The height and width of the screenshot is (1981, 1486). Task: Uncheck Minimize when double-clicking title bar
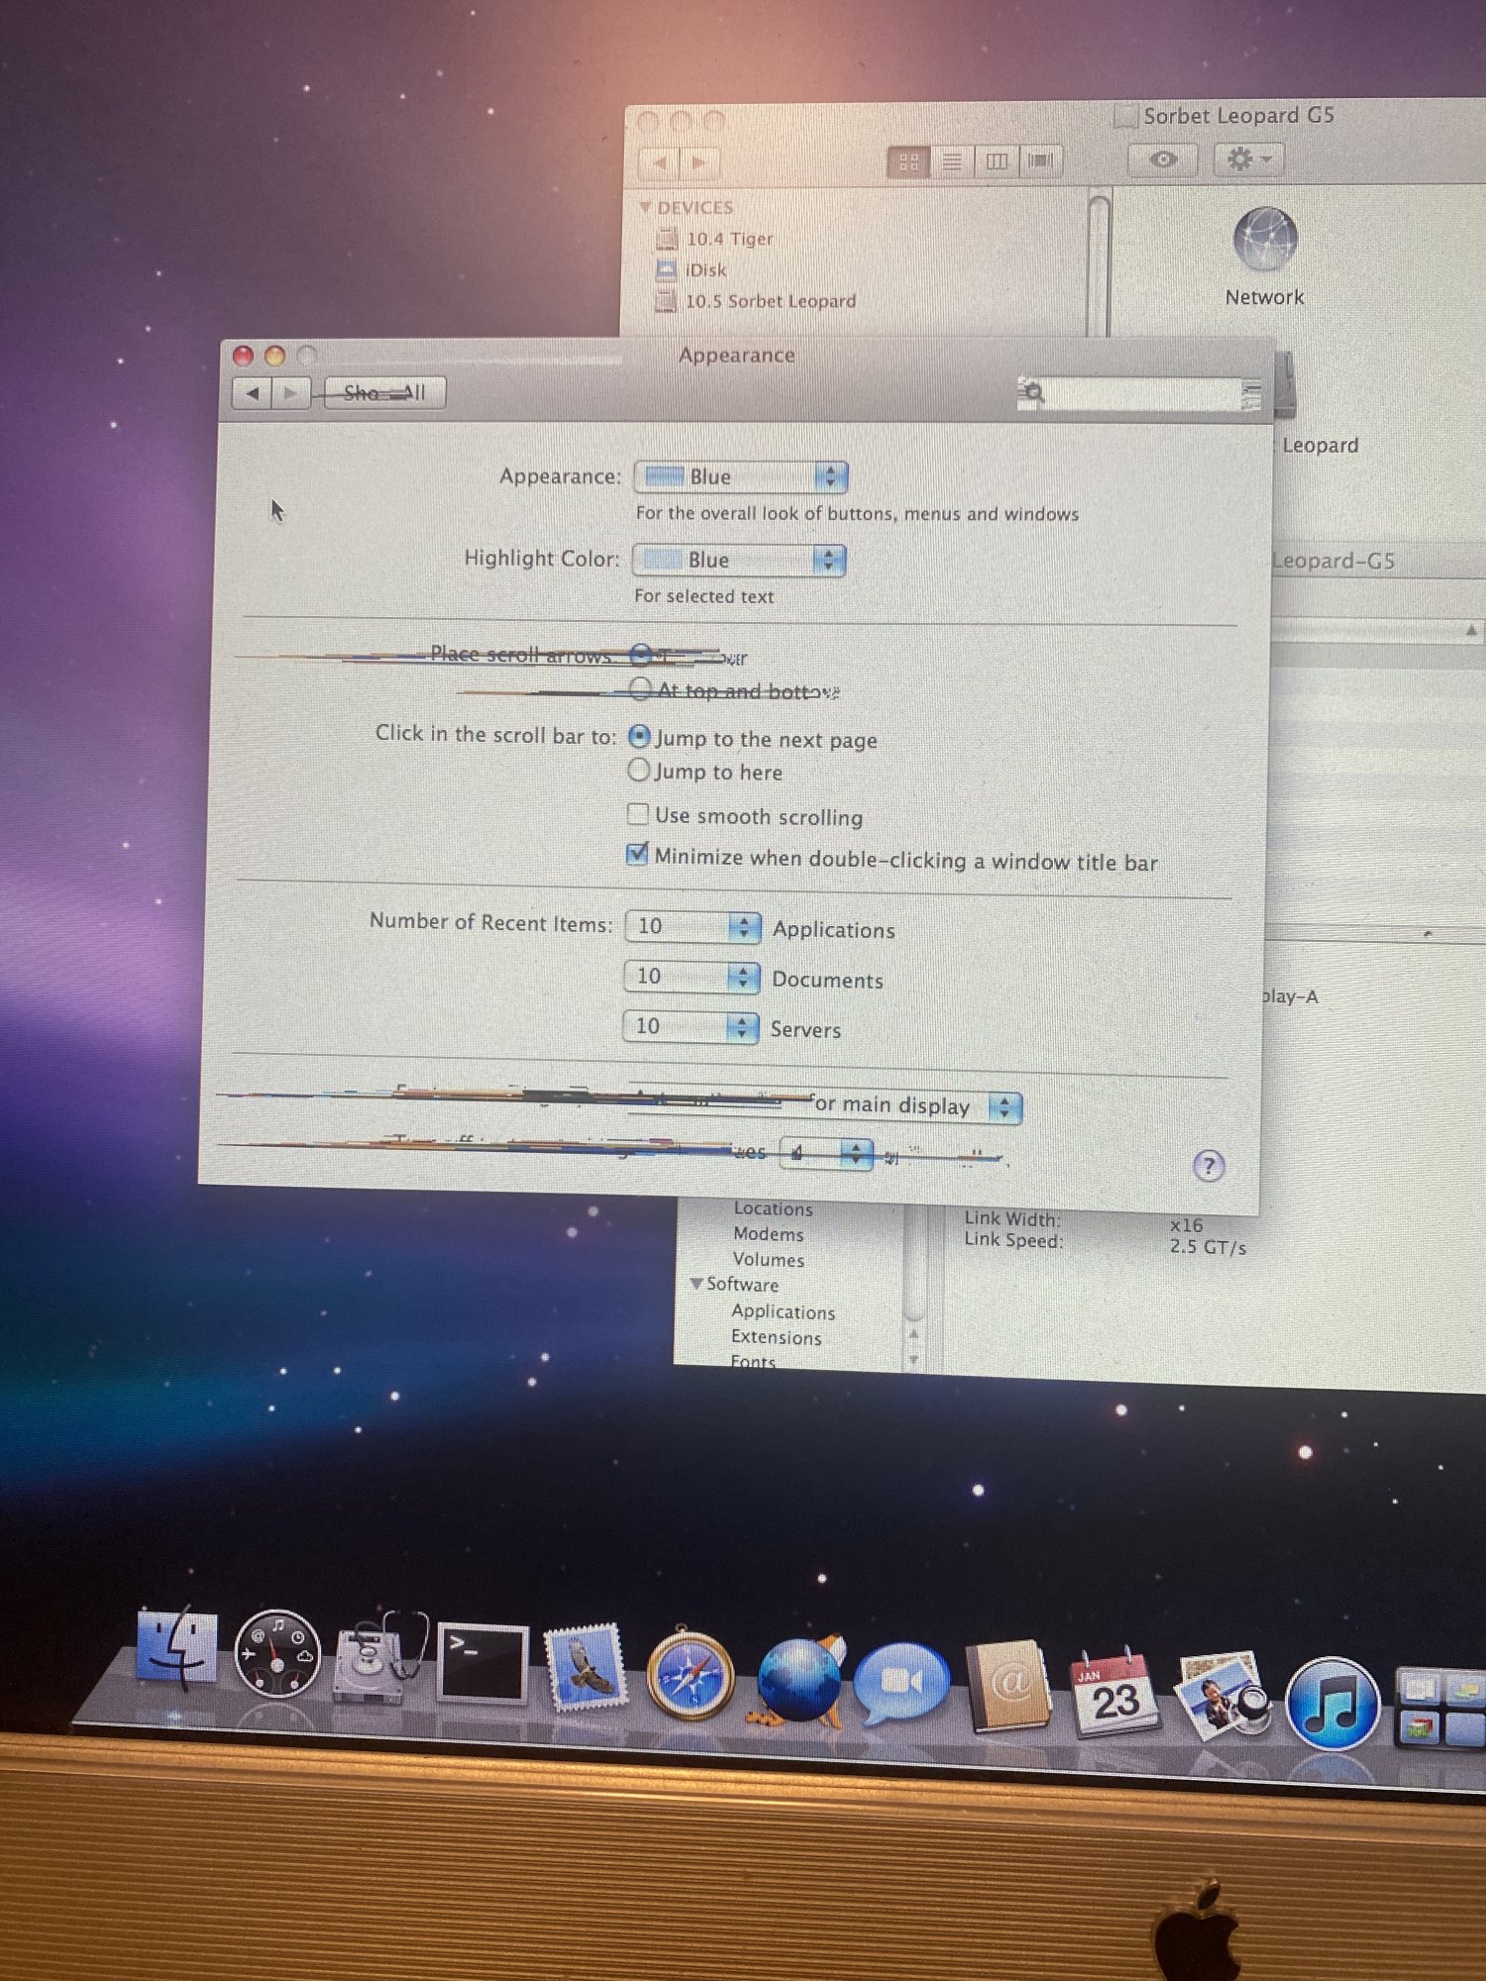(638, 853)
